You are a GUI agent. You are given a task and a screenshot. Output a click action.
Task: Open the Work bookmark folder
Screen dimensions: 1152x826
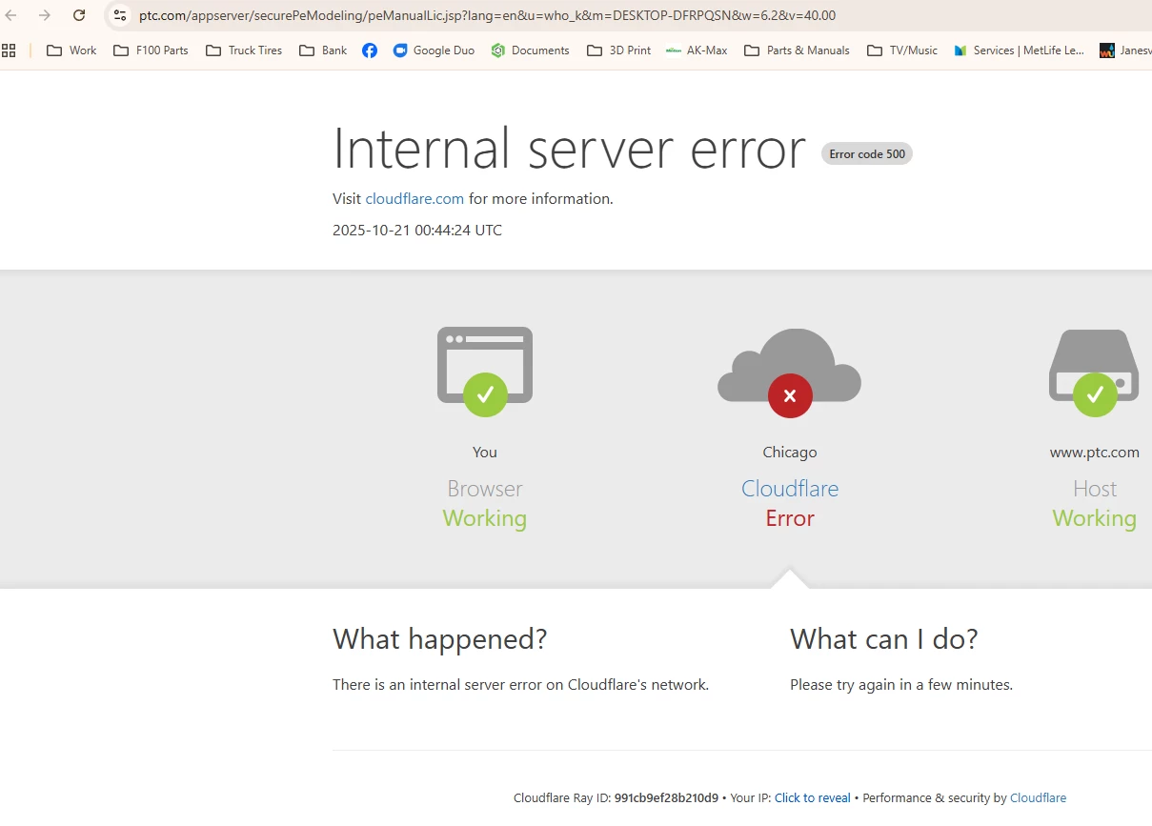71,50
